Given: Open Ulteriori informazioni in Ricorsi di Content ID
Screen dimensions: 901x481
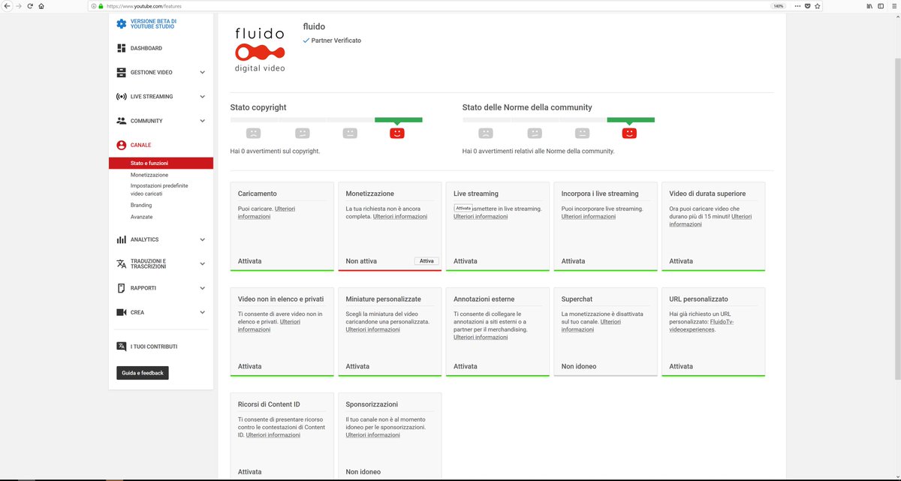Looking at the screenshot, I should 273,434.
